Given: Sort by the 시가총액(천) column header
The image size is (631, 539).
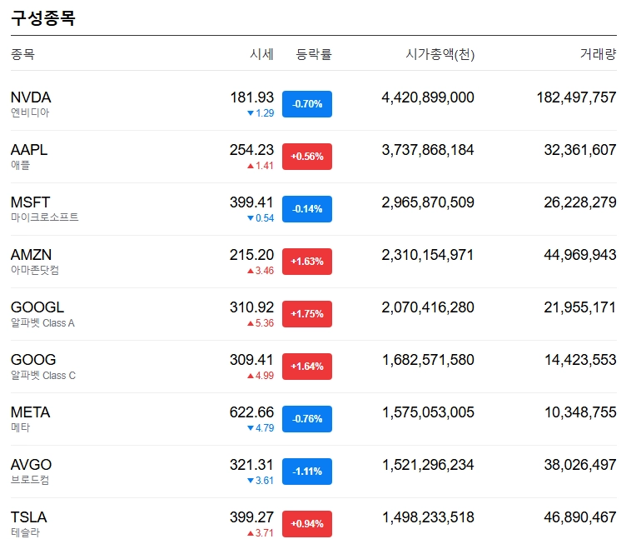Looking at the screenshot, I should [440, 55].
